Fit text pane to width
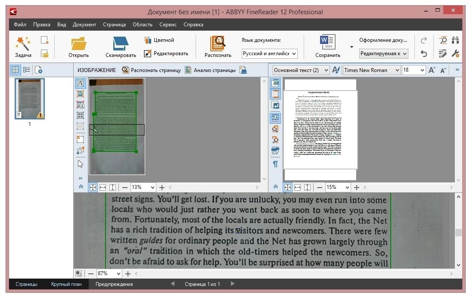This screenshot has height=301, width=473. [x=297, y=188]
